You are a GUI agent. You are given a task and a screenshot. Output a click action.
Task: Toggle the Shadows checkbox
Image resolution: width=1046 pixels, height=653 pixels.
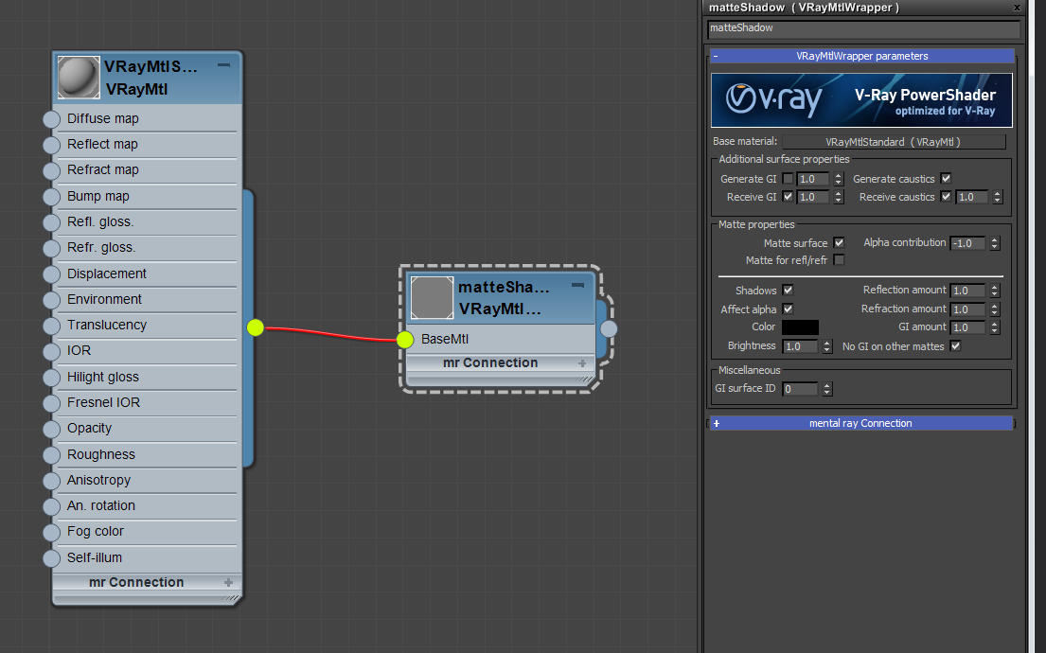[788, 291]
